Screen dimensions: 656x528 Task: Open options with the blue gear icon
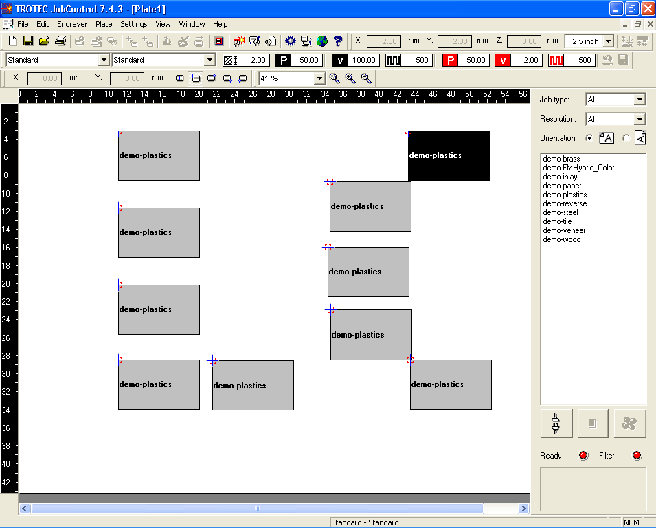pos(291,41)
